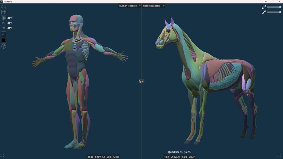Click the bone opacity icon

pos(264,12)
